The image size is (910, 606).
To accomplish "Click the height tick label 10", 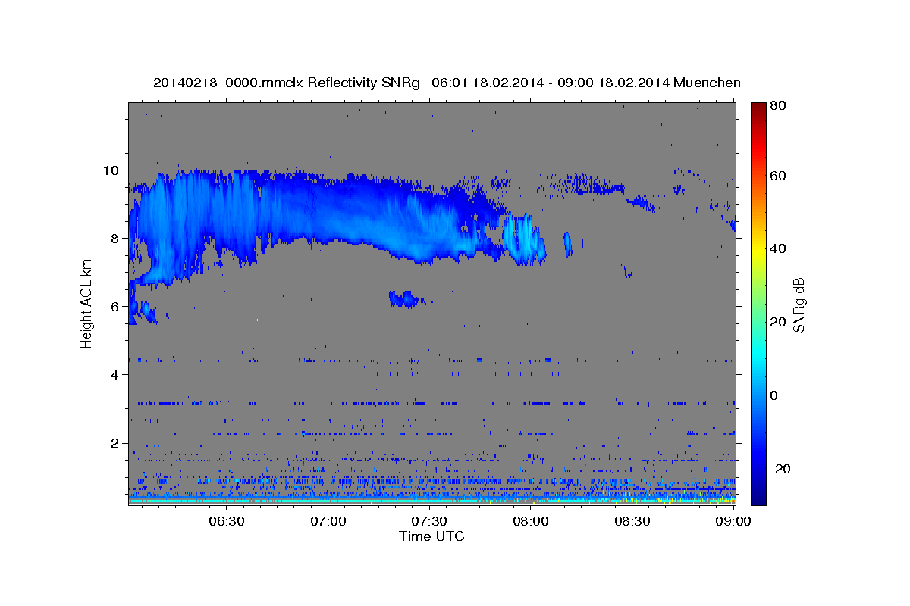I will pyautogui.click(x=113, y=170).
